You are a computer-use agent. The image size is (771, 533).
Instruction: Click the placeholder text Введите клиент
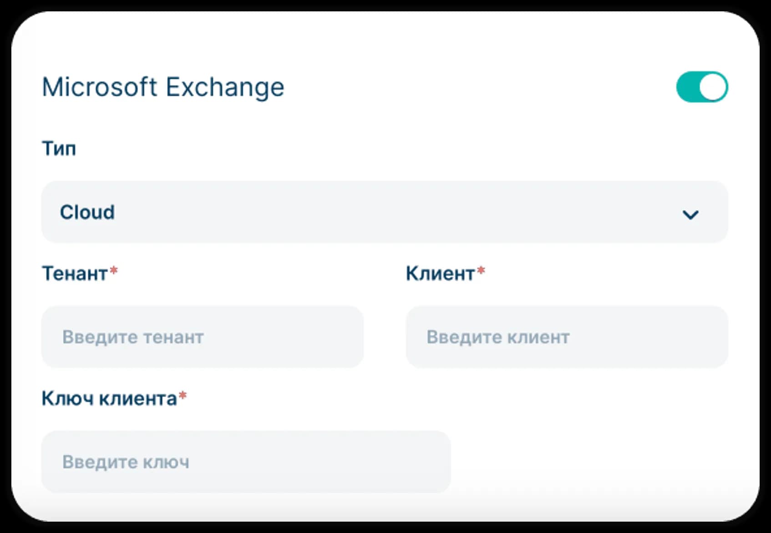[x=498, y=337]
